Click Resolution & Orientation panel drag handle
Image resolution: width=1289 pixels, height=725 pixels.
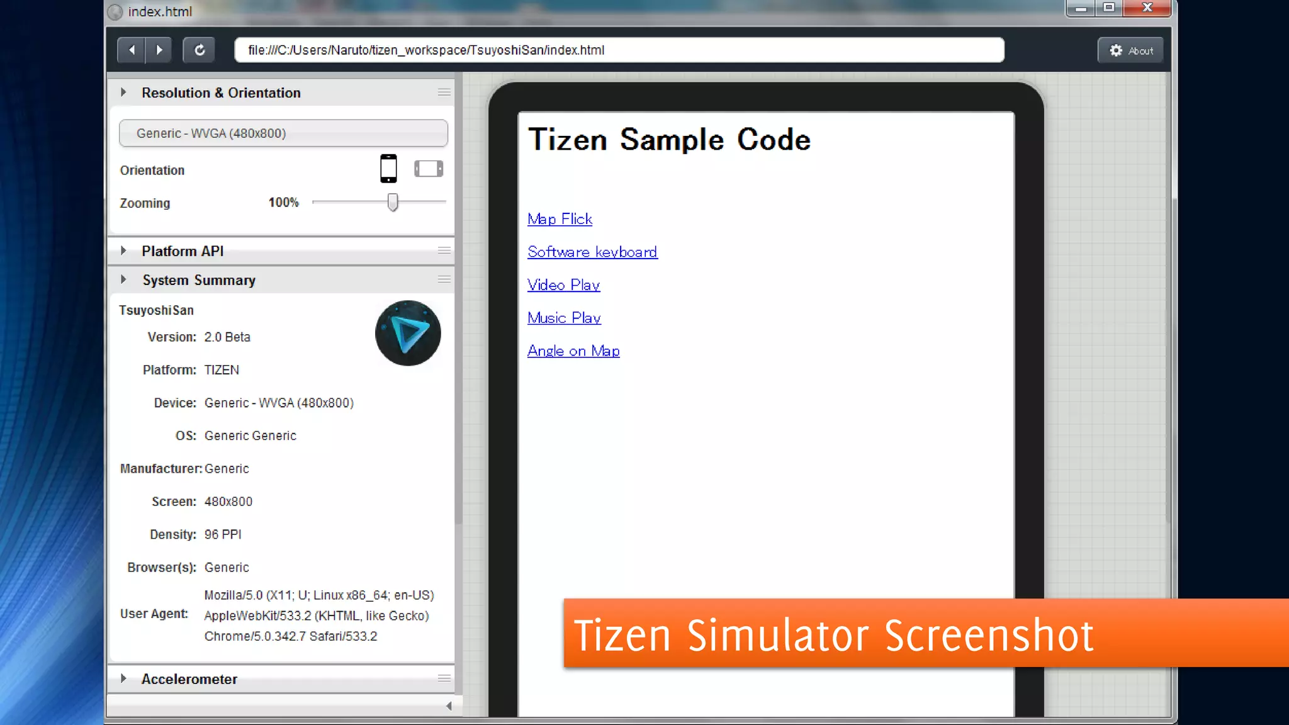coord(444,93)
